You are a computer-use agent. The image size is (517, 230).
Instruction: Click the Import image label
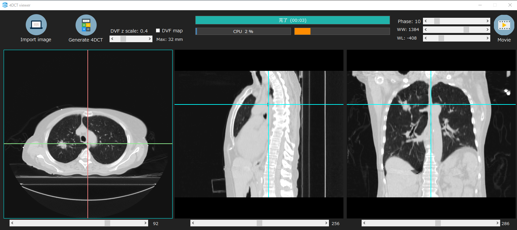36,40
